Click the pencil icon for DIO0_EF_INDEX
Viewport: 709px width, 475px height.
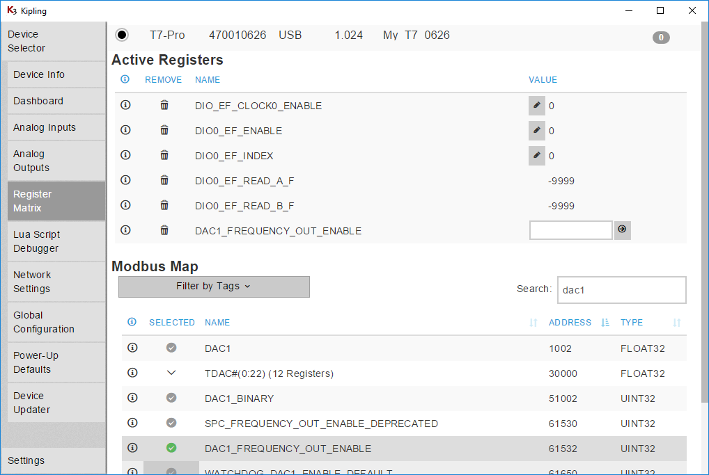coord(536,156)
